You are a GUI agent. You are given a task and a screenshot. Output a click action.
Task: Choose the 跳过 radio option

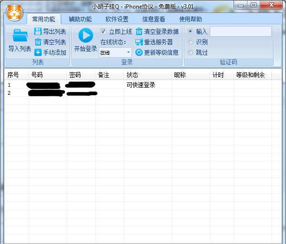click(191, 52)
